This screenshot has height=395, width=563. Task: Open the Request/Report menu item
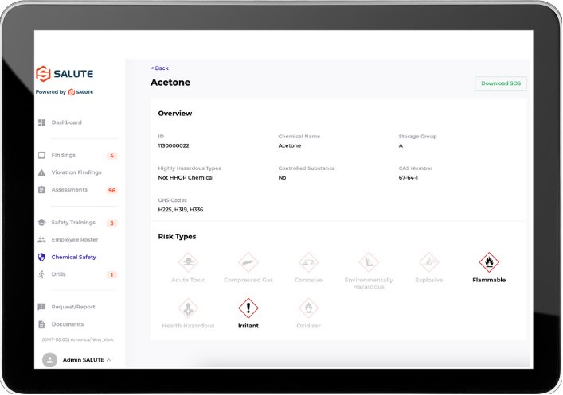[73, 307]
